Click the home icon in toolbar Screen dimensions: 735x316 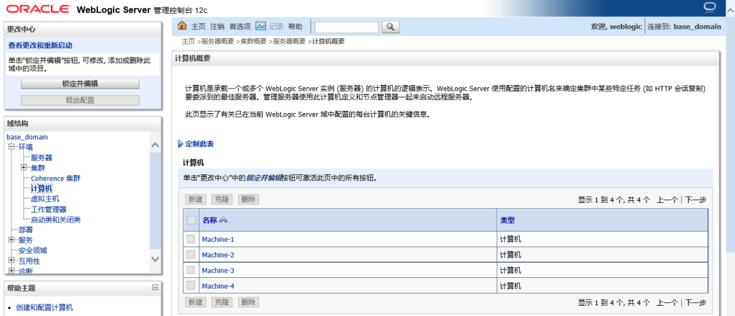182,26
